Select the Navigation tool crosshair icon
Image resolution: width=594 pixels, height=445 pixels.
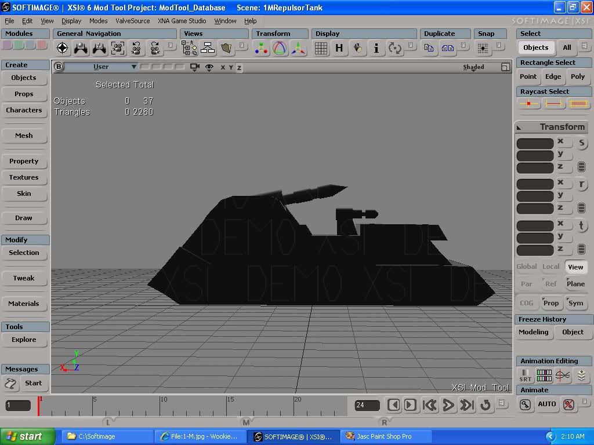pos(63,48)
